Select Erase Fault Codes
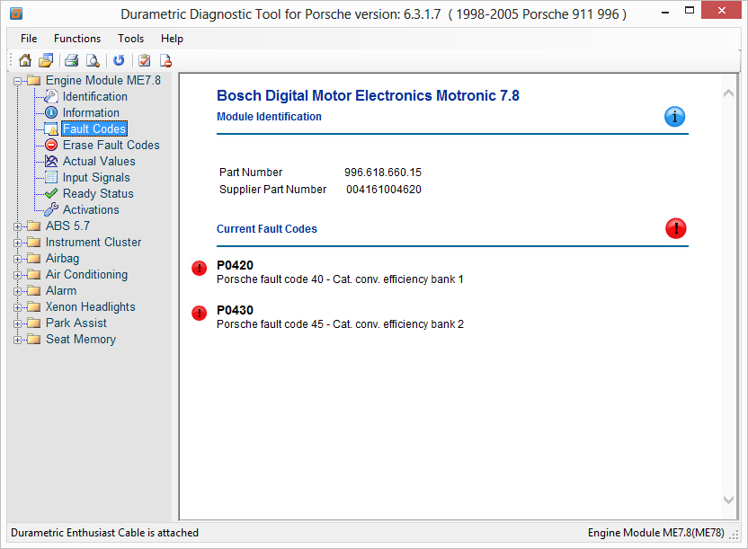748x549 pixels. pos(111,145)
